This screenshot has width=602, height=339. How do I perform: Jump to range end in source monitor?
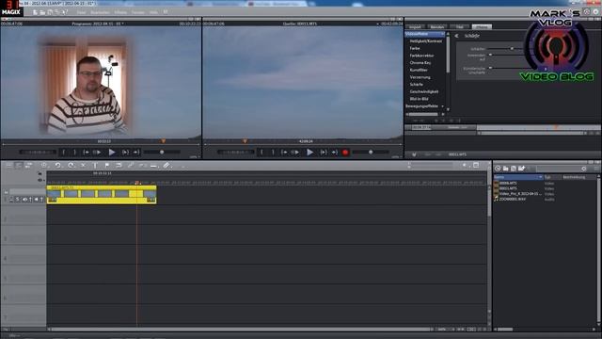click(x=335, y=153)
